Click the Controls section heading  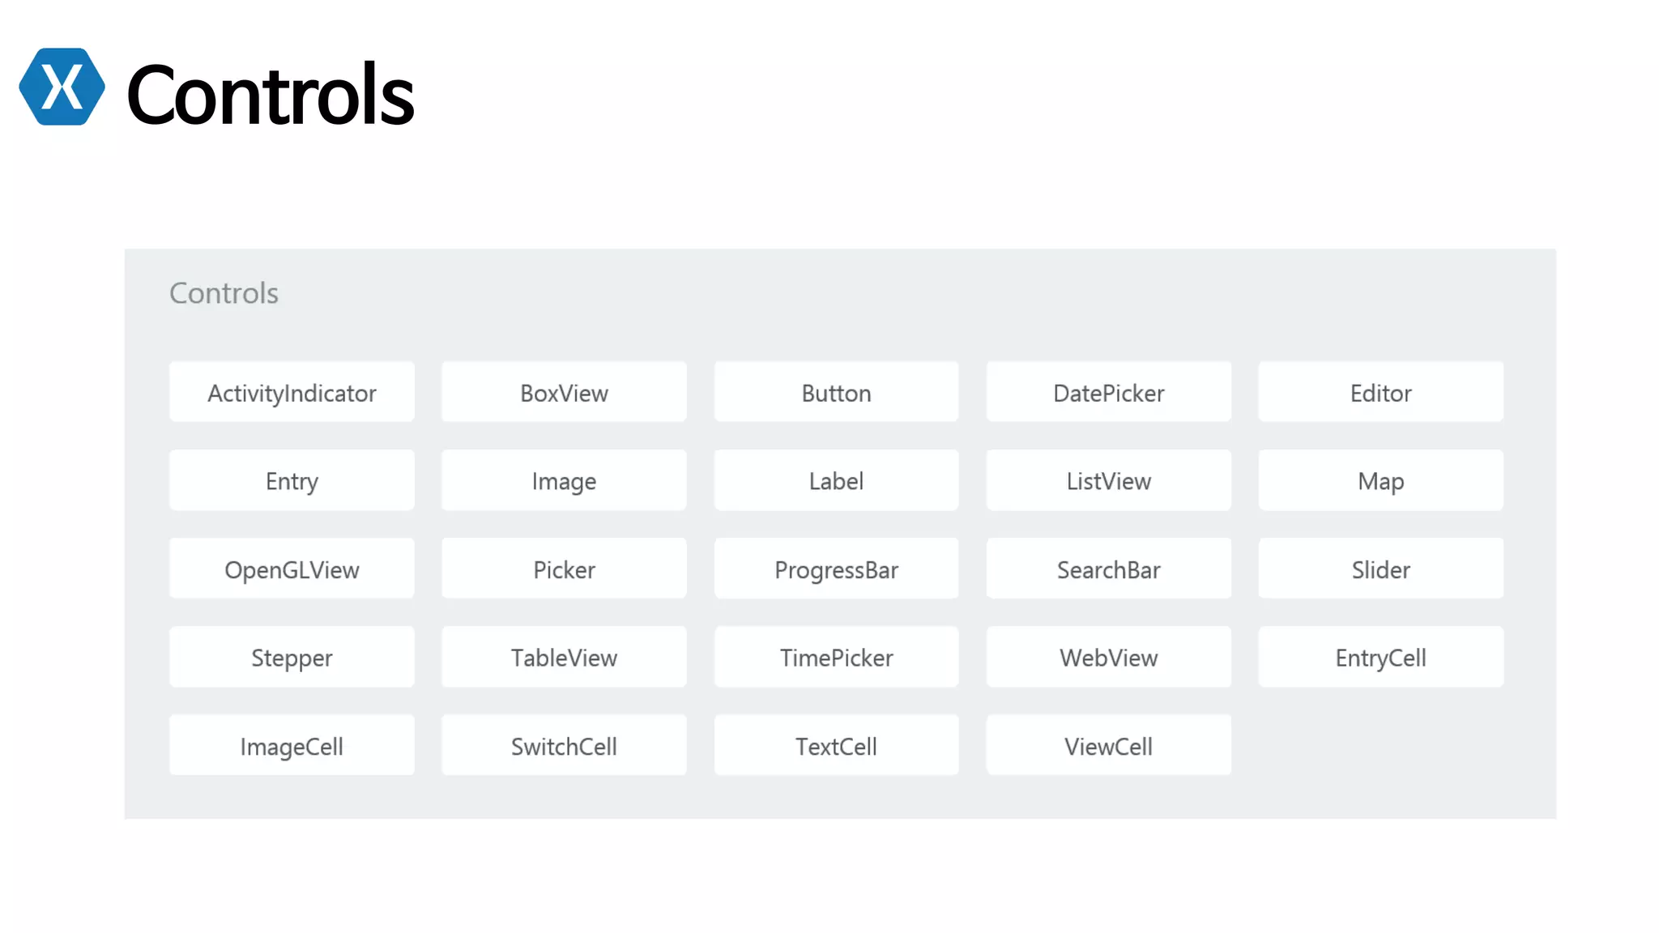pos(224,293)
